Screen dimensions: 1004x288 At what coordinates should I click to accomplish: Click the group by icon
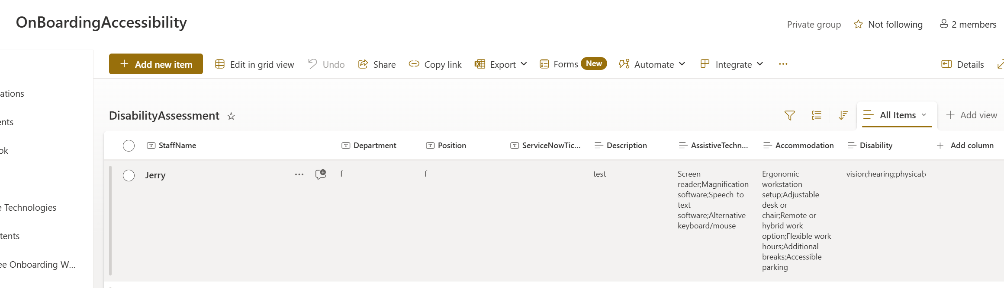pyautogui.click(x=816, y=115)
